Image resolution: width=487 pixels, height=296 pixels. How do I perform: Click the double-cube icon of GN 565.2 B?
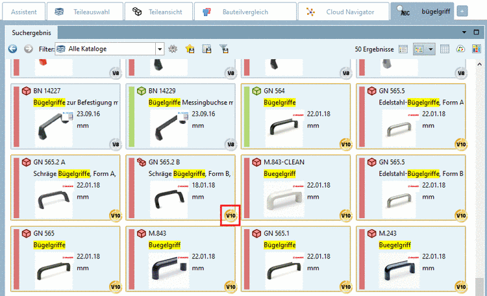pyautogui.click(x=142, y=162)
